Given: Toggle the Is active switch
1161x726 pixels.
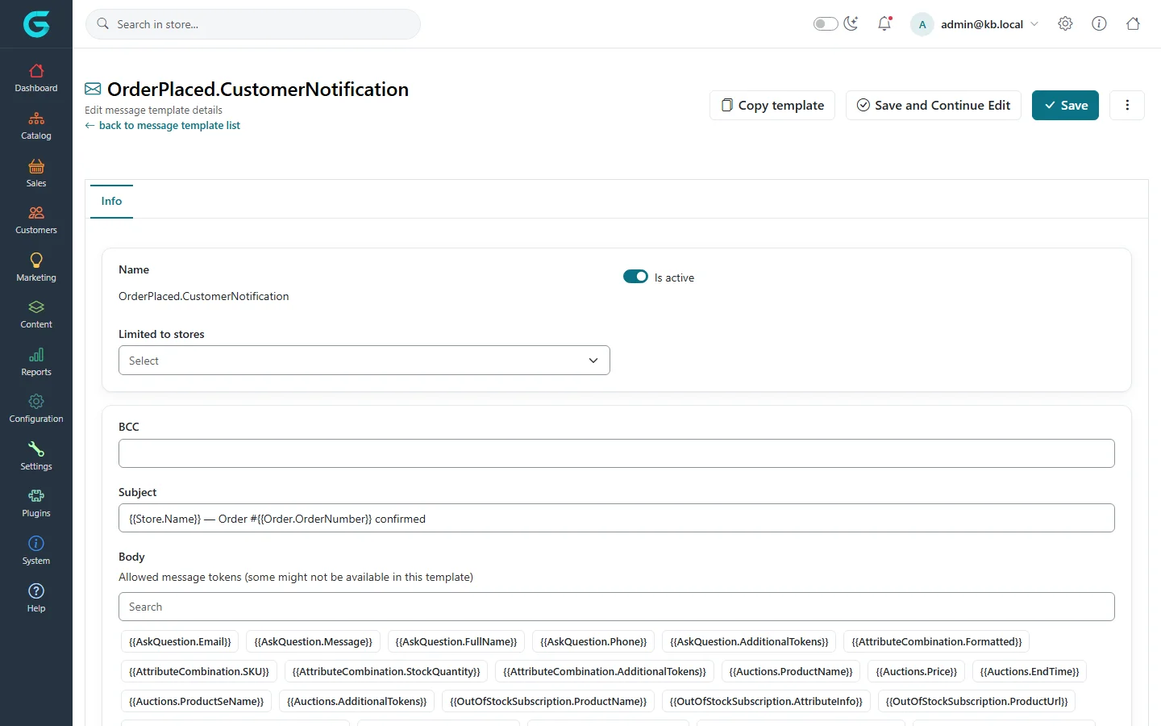Looking at the screenshot, I should point(635,277).
